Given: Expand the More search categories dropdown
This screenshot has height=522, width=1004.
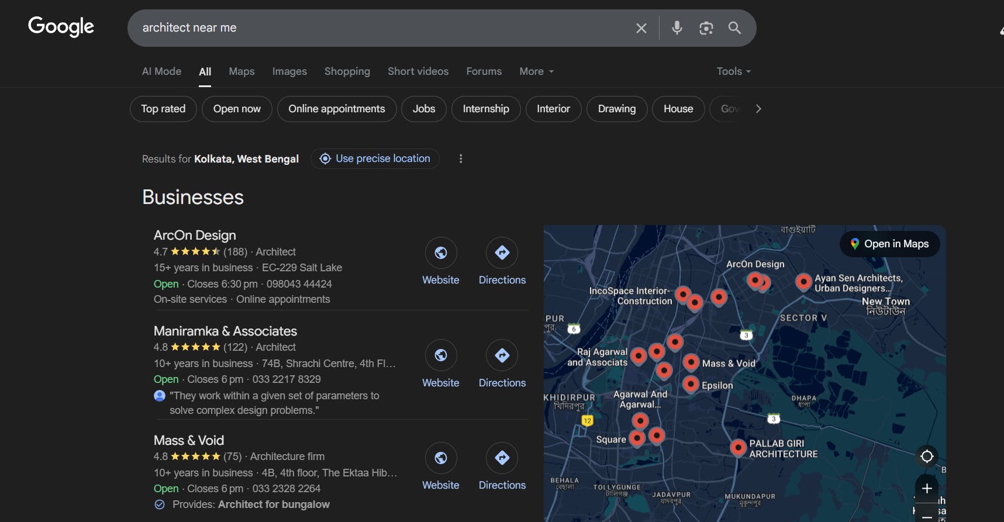Looking at the screenshot, I should (536, 71).
